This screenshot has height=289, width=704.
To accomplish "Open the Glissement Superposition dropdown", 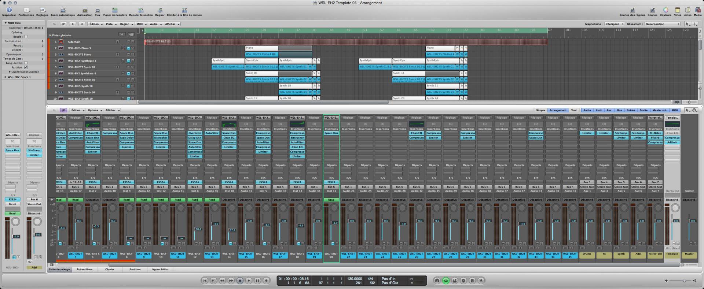I will pyautogui.click(x=663, y=24).
